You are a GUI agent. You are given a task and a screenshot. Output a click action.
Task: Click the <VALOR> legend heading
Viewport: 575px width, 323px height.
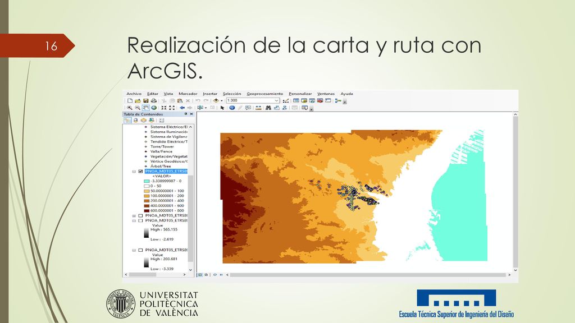tap(161, 176)
